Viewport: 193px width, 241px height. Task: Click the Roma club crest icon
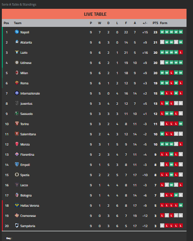17,82
